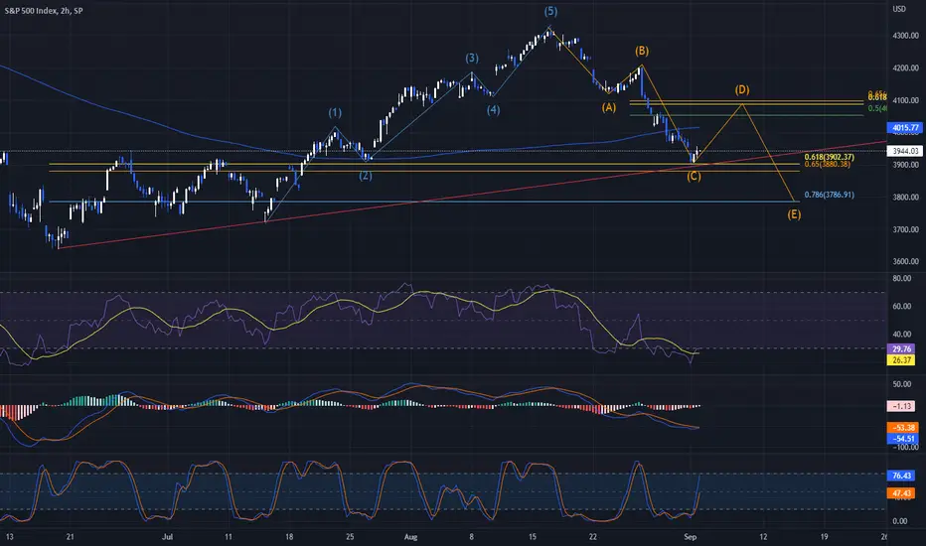Click the yellow 26.37 RSI average tag
The width and height of the screenshot is (926, 546).
click(x=901, y=360)
